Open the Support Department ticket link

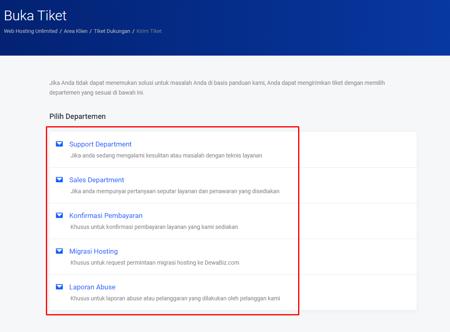(100, 144)
